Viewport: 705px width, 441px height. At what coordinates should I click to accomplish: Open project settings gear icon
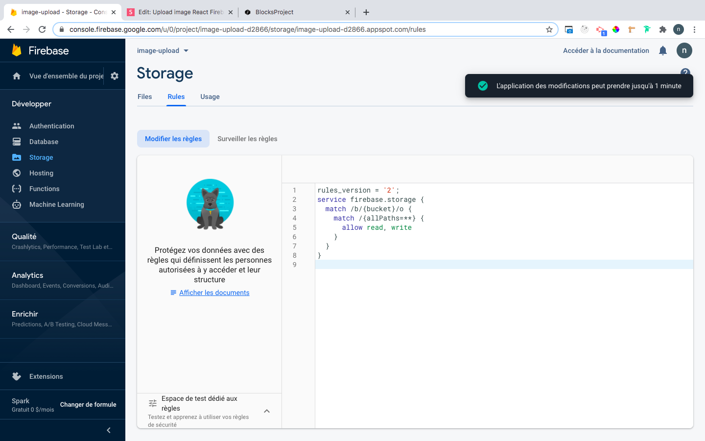(115, 76)
